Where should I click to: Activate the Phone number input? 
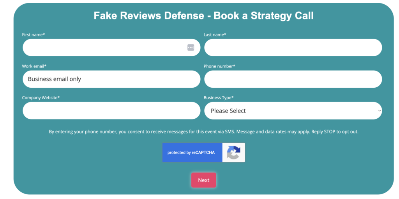(x=293, y=79)
